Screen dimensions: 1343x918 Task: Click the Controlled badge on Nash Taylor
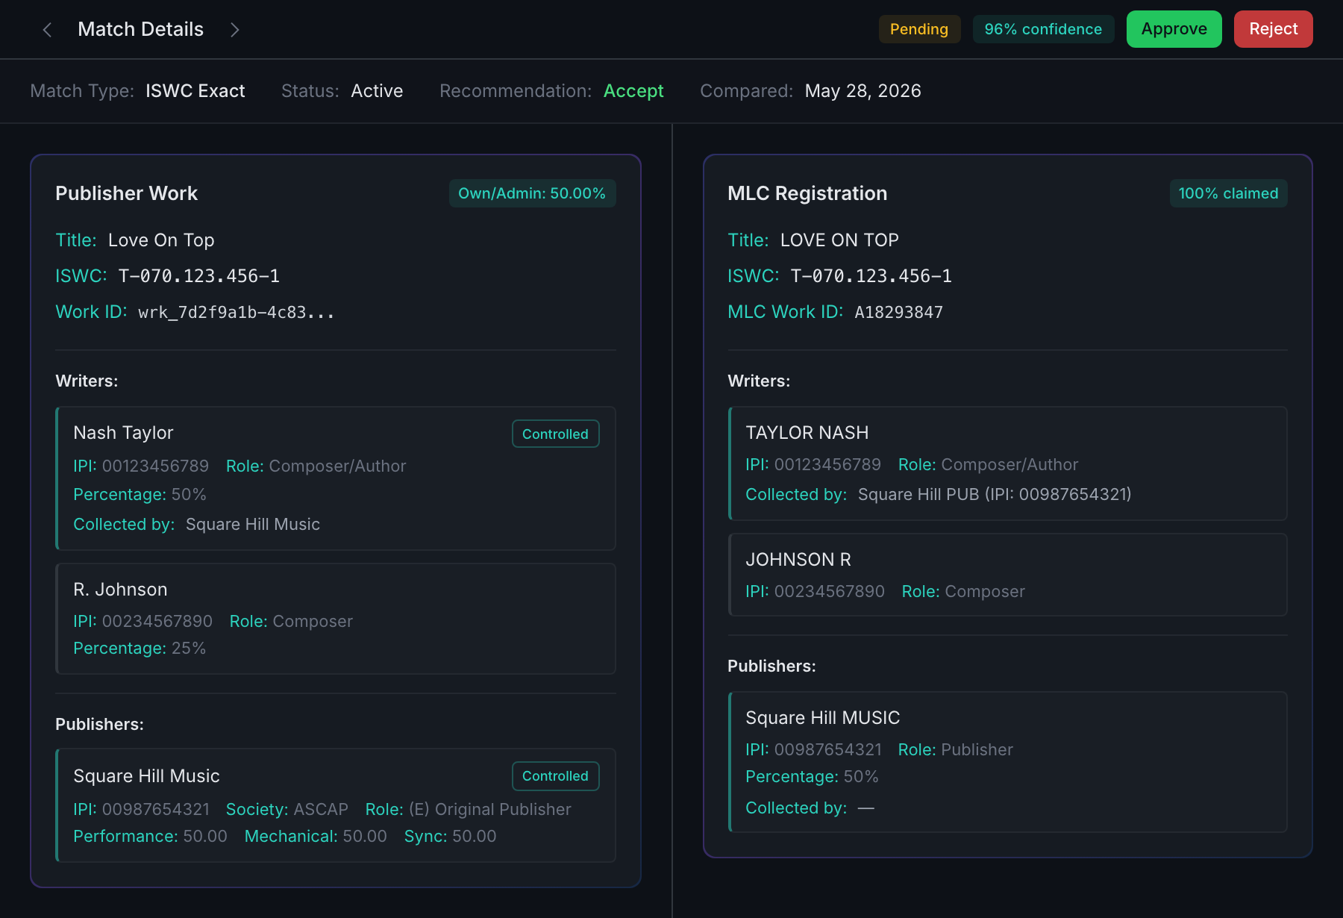(x=555, y=434)
